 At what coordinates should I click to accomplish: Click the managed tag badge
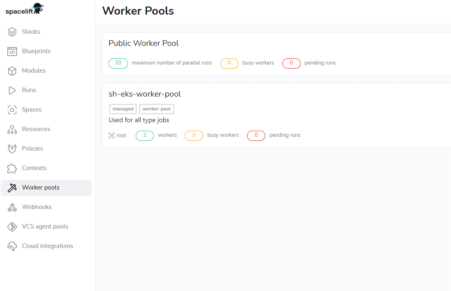[x=123, y=109]
